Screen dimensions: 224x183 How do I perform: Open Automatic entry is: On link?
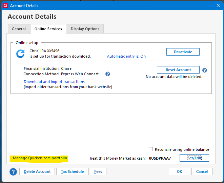[126, 56]
